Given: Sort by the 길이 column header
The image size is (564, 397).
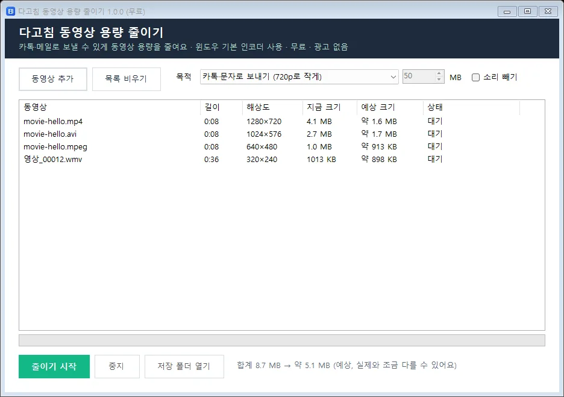Looking at the screenshot, I should 221,107.
